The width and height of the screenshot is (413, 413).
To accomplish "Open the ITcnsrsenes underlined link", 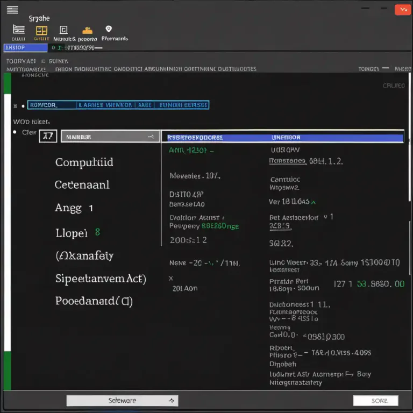I will 288,161.
